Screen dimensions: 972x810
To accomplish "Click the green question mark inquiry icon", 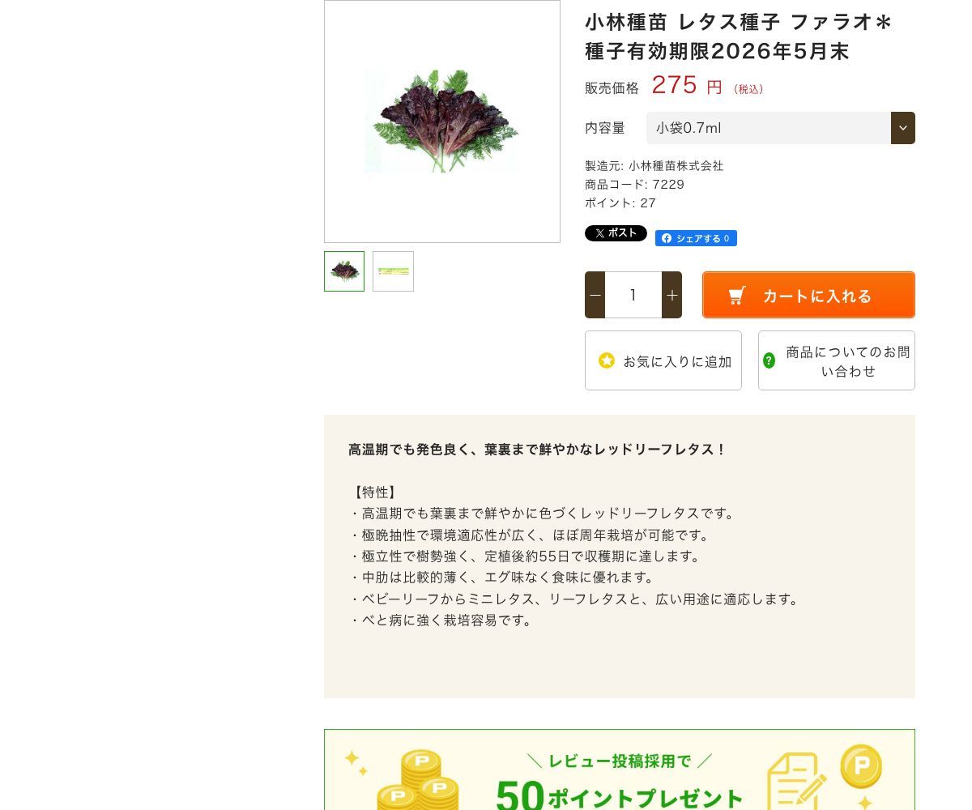I will 769,360.
